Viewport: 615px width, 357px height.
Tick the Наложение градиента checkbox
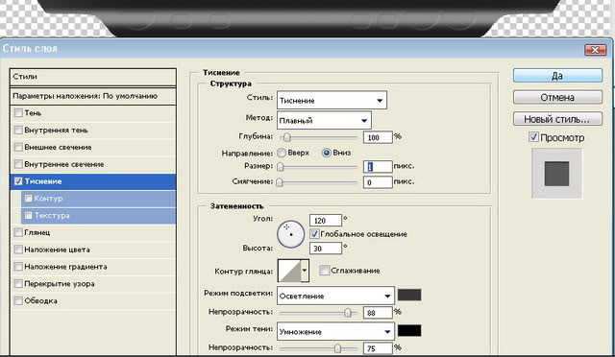click(x=18, y=267)
